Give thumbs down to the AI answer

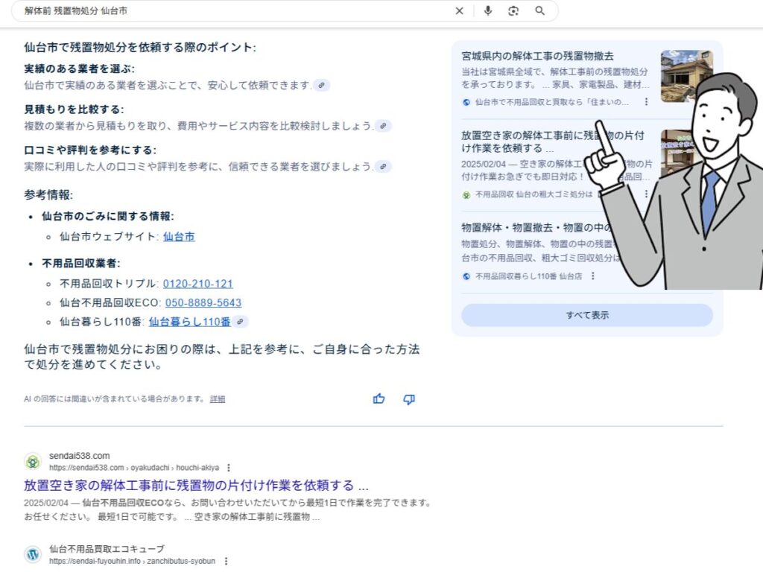tap(409, 399)
